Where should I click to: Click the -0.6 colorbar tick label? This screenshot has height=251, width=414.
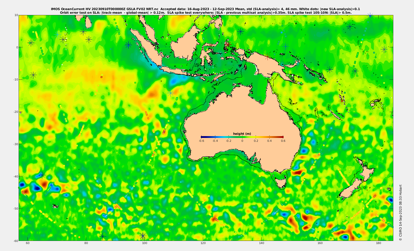tap(201, 141)
